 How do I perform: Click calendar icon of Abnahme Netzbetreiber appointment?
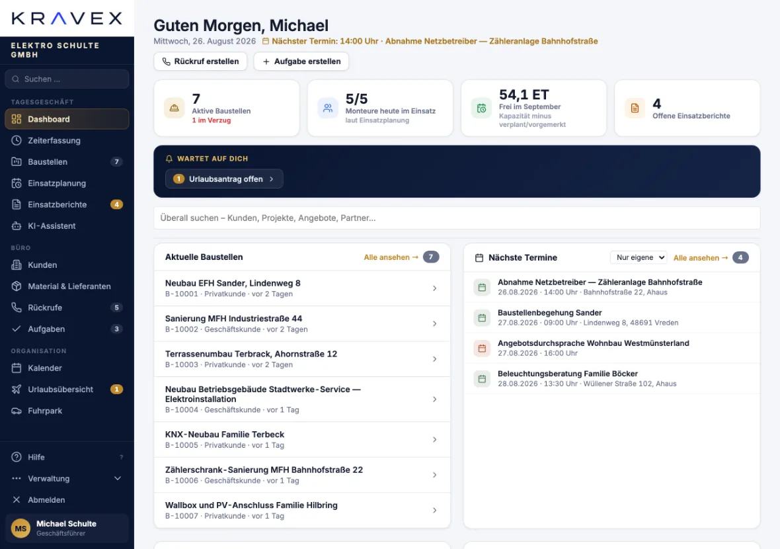[x=482, y=287]
